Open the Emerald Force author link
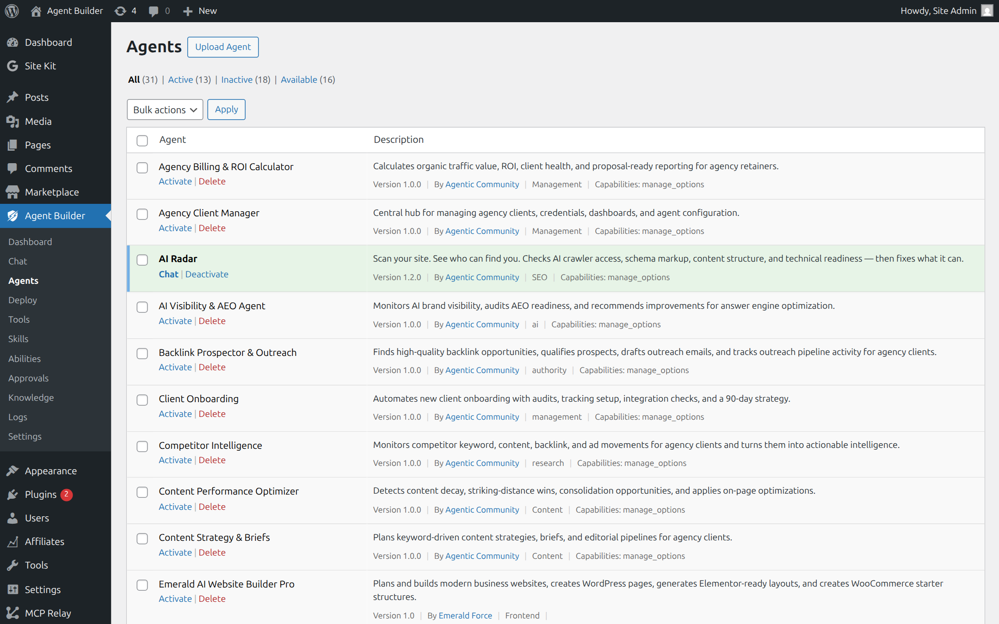 tap(465, 616)
